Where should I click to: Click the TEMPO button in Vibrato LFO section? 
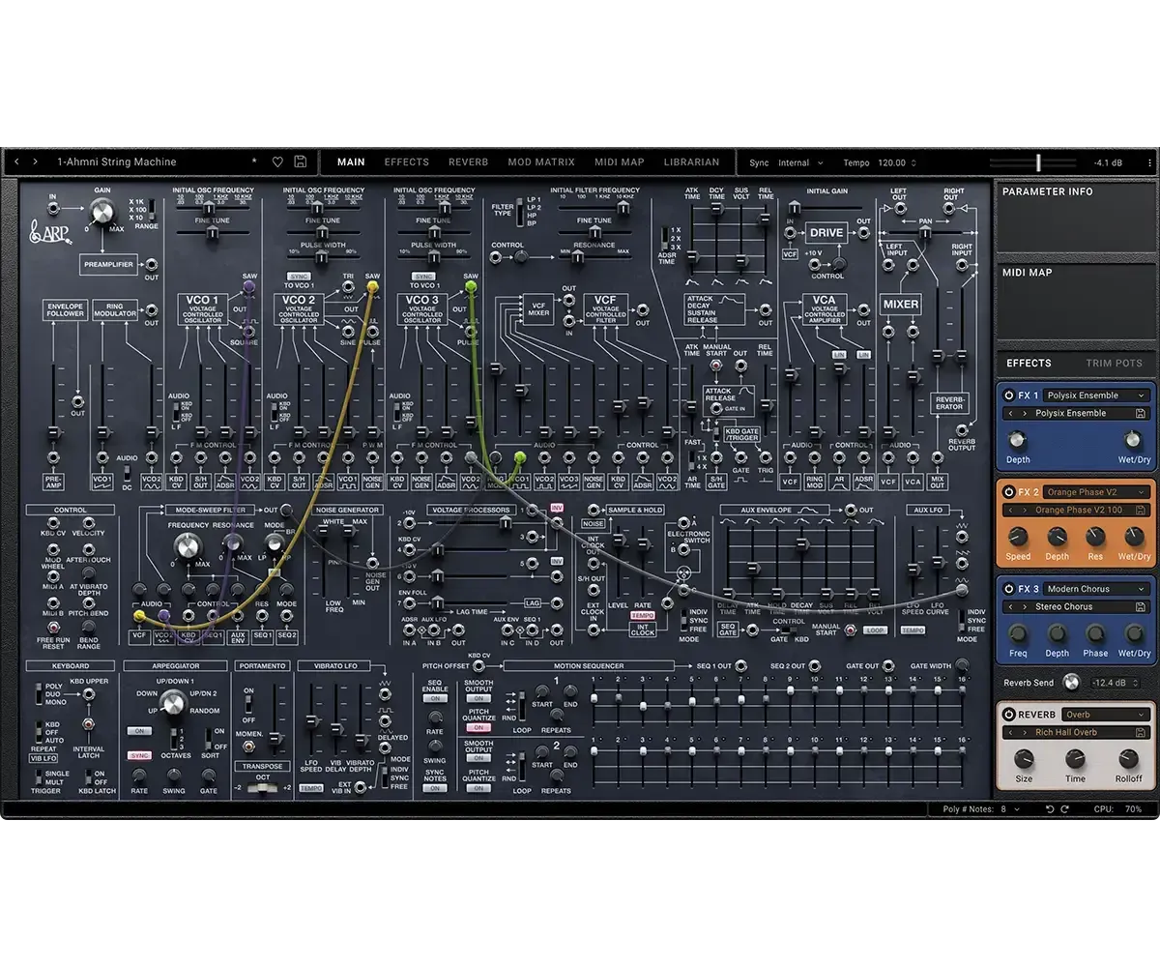click(311, 788)
